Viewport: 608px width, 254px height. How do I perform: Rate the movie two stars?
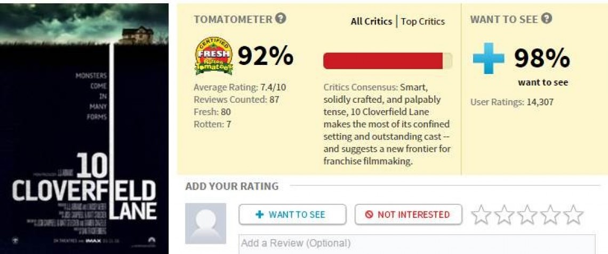coord(504,215)
